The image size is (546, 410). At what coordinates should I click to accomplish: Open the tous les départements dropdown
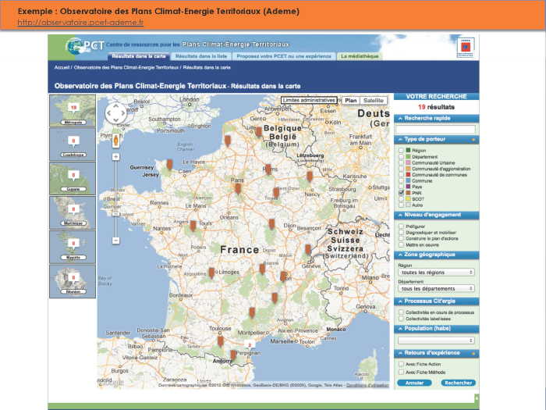pyautogui.click(x=436, y=289)
